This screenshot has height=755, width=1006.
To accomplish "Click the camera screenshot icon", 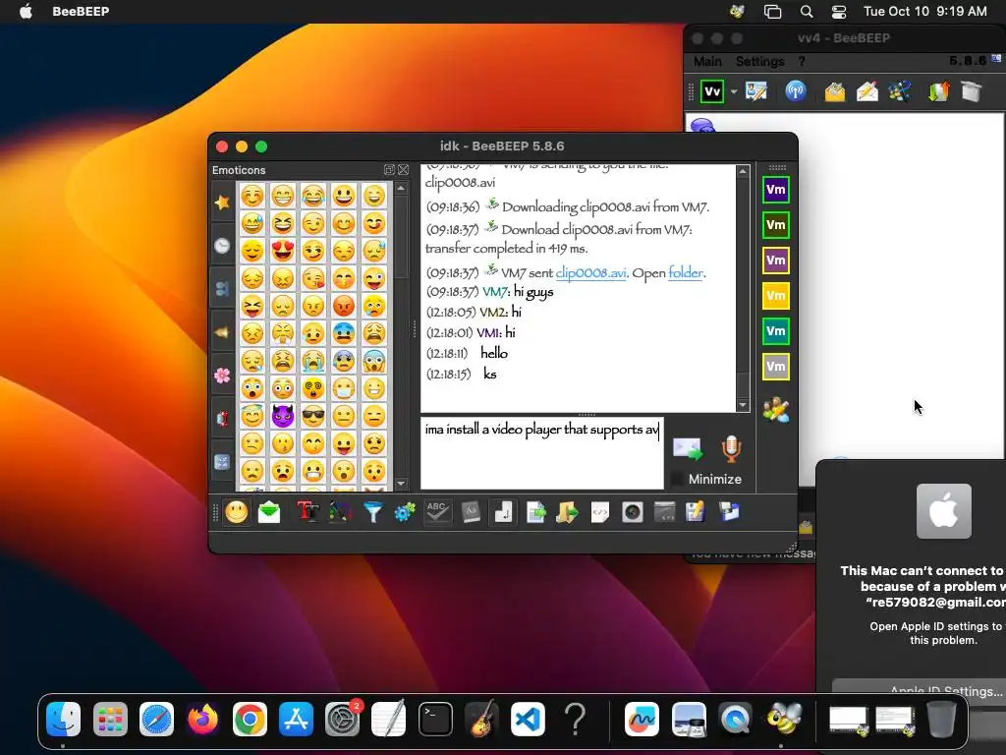I will [633, 512].
